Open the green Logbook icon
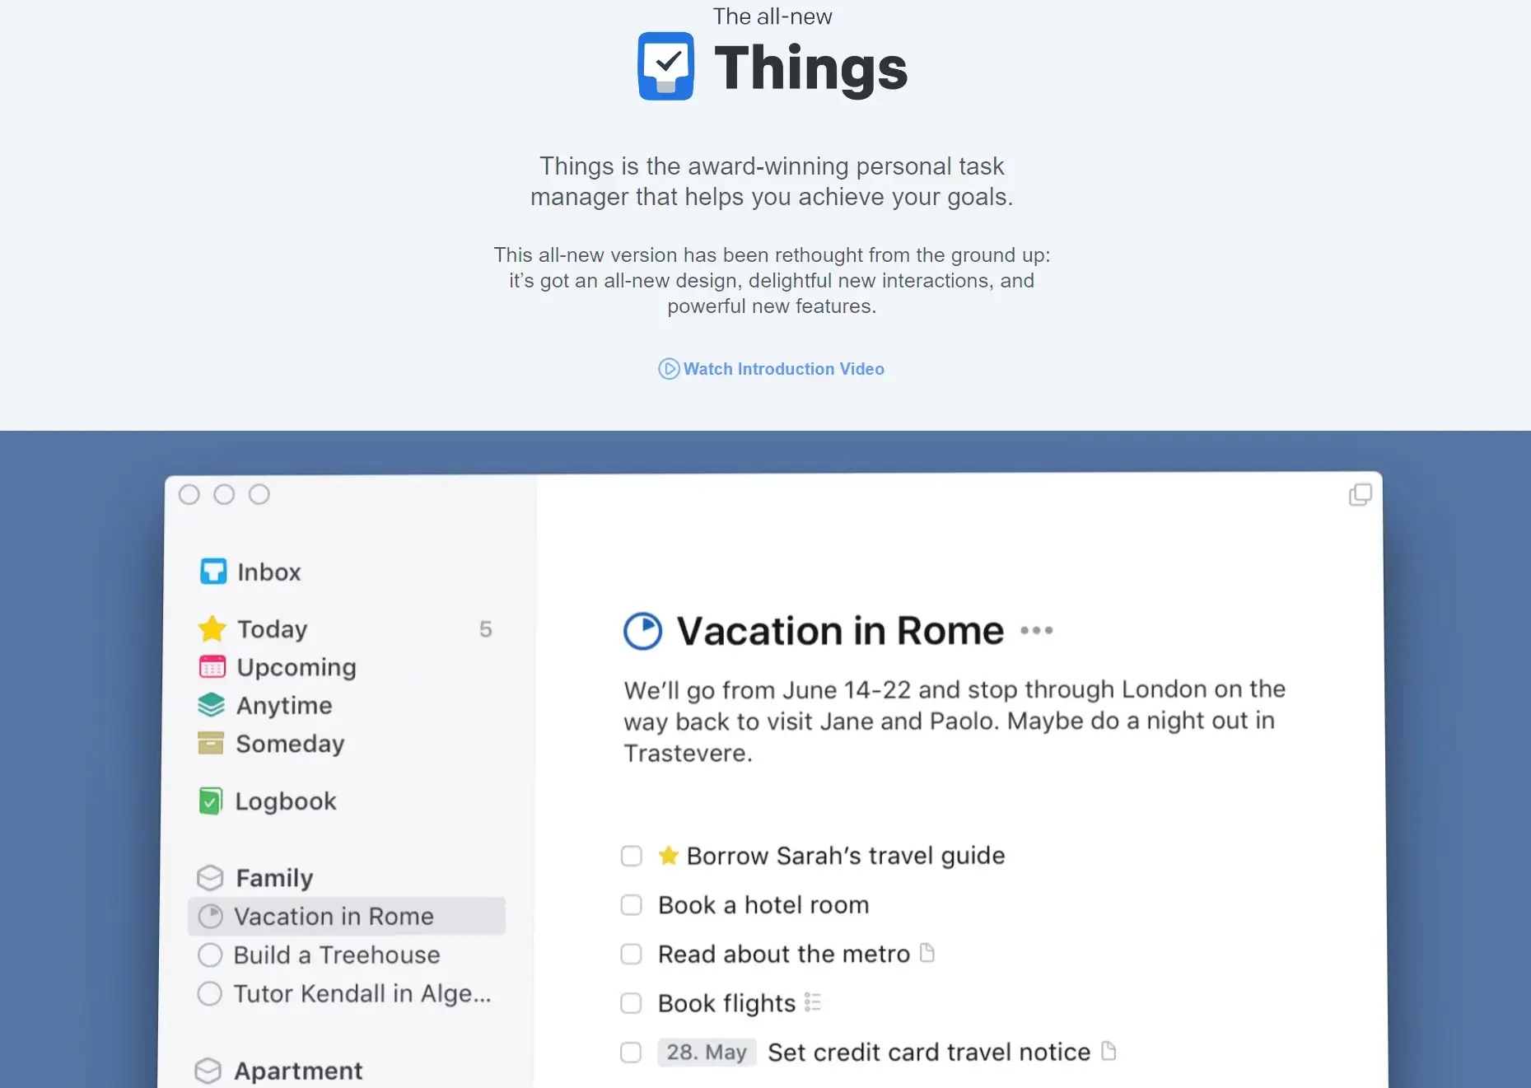 coord(211,801)
